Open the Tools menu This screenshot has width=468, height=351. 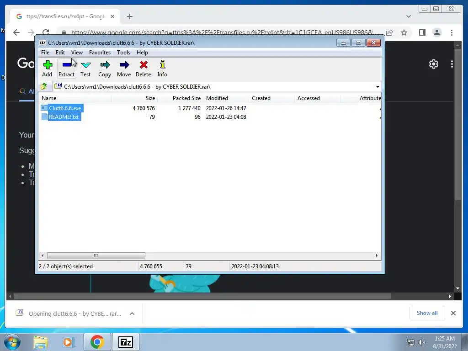(x=123, y=53)
